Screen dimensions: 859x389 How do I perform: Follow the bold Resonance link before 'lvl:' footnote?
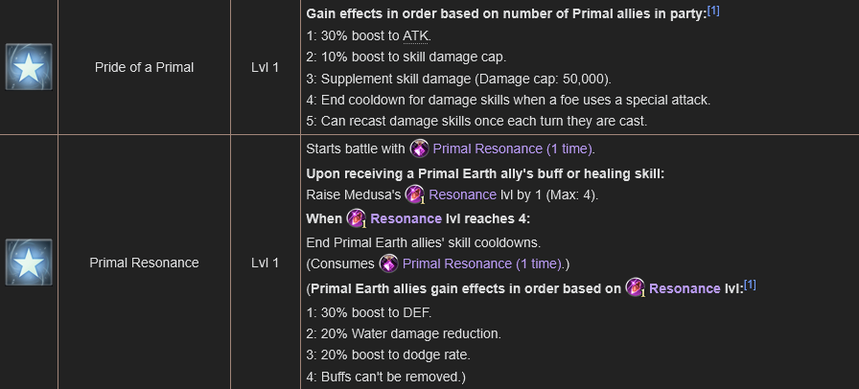pos(685,288)
